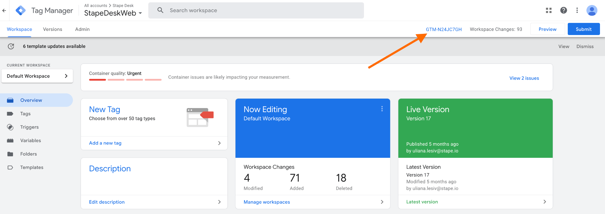Screen dimensions: 605x214
Task: Select Templates in the sidebar
Action: tap(32, 167)
